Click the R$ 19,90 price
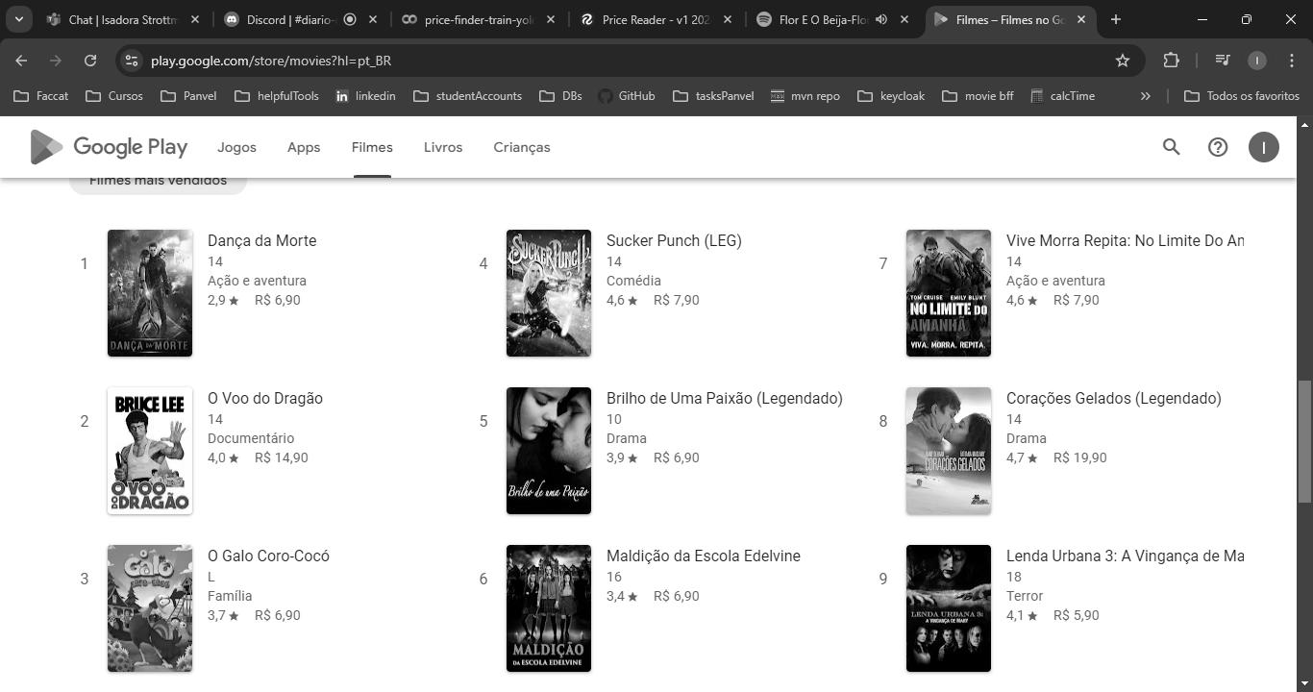This screenshot has height=692, width=1313. [1080, 457]
